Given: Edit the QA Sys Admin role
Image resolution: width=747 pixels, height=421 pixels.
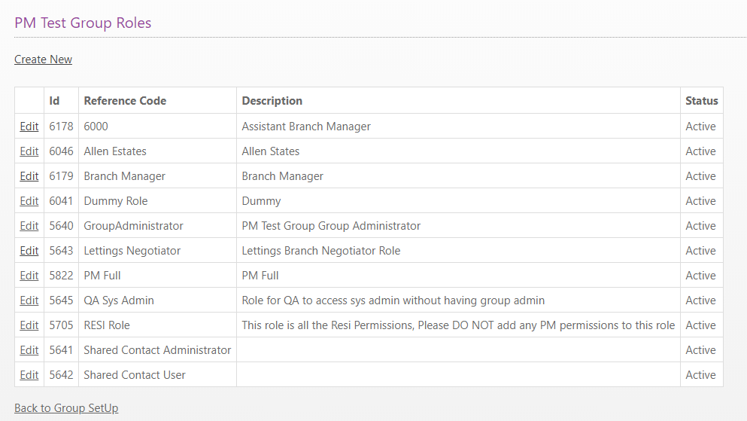Looking at the screenshot, I should [29, 300].
